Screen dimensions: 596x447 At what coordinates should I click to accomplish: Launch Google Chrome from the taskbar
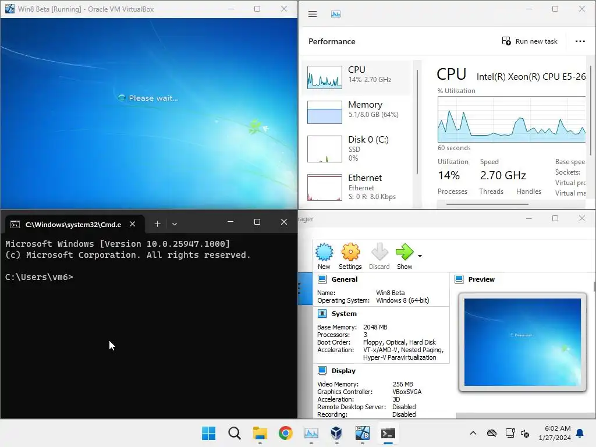point(285,433)
